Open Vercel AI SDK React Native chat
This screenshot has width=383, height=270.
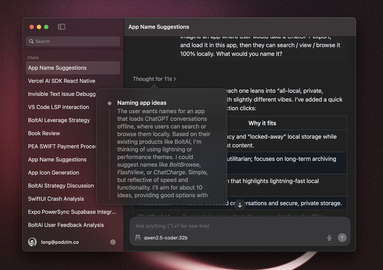tap(62, 81)
